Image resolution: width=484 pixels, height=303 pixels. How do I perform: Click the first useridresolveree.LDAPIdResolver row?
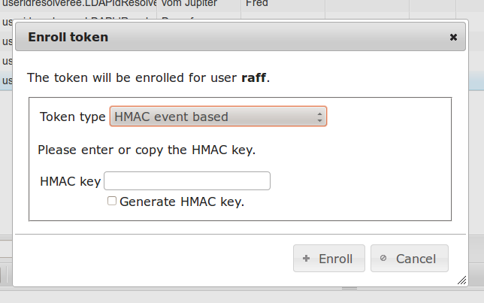[79, 5]
